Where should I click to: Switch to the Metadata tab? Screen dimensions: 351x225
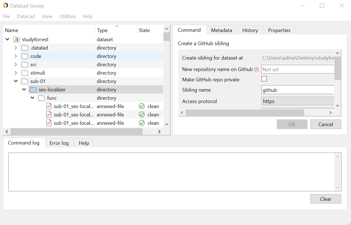coord(221,30)
